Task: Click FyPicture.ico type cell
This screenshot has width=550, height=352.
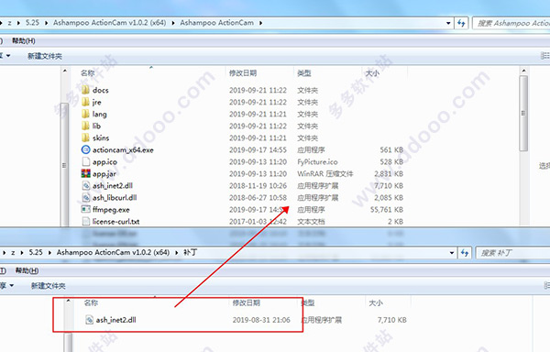Action: 317,162
